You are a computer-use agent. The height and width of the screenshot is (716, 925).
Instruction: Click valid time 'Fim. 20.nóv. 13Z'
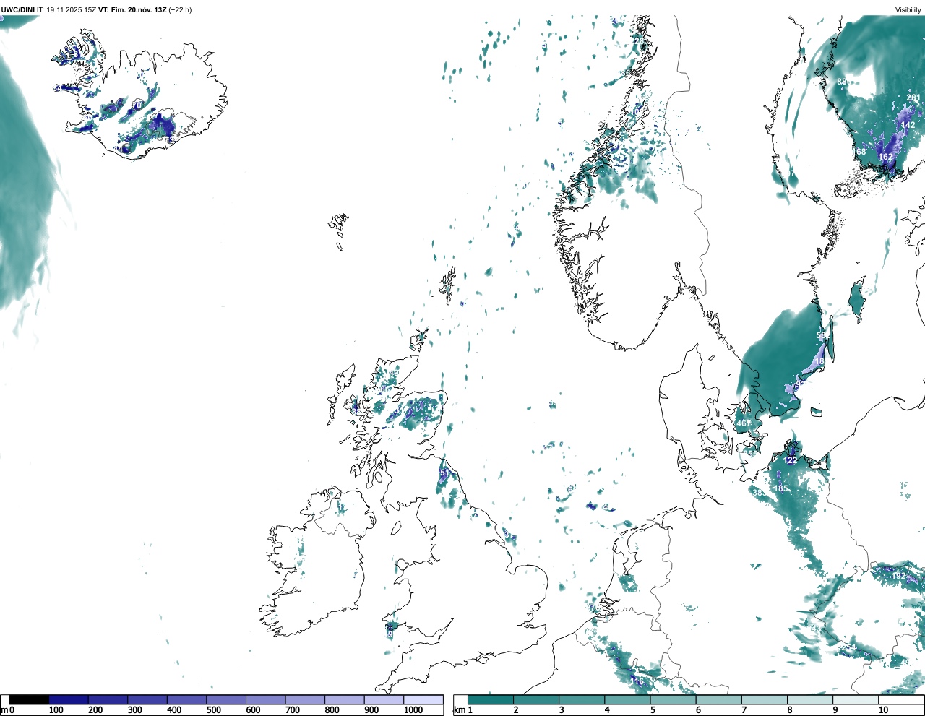[x=138, y=9]
